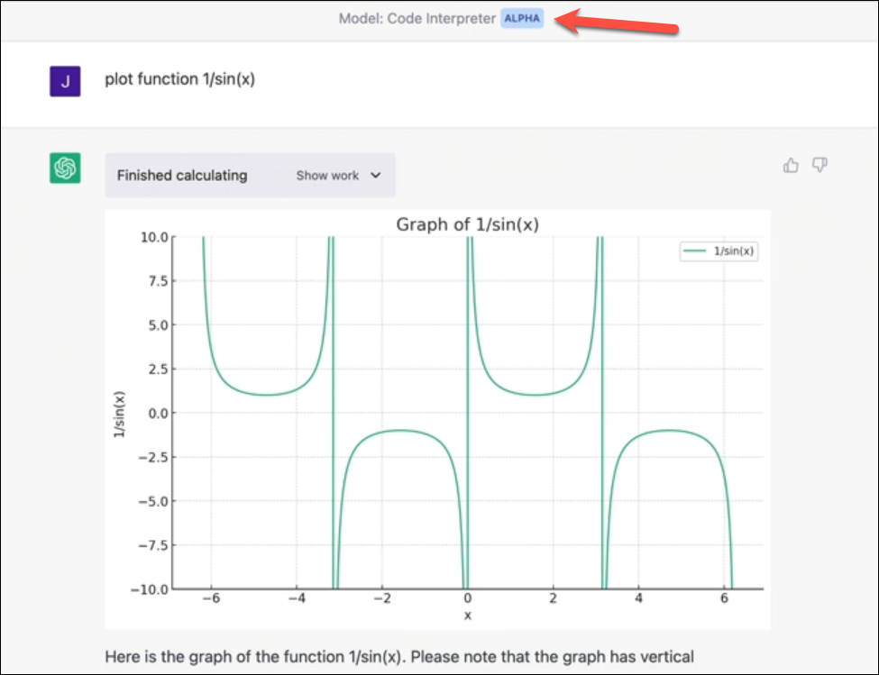Expand the Show work chevron
This screenshot has height=675, width=879.
click(x=376, y=176)
